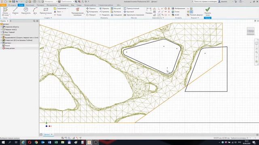
Task: Select the Offset (Смещение) tool
Action: (116, 15)
